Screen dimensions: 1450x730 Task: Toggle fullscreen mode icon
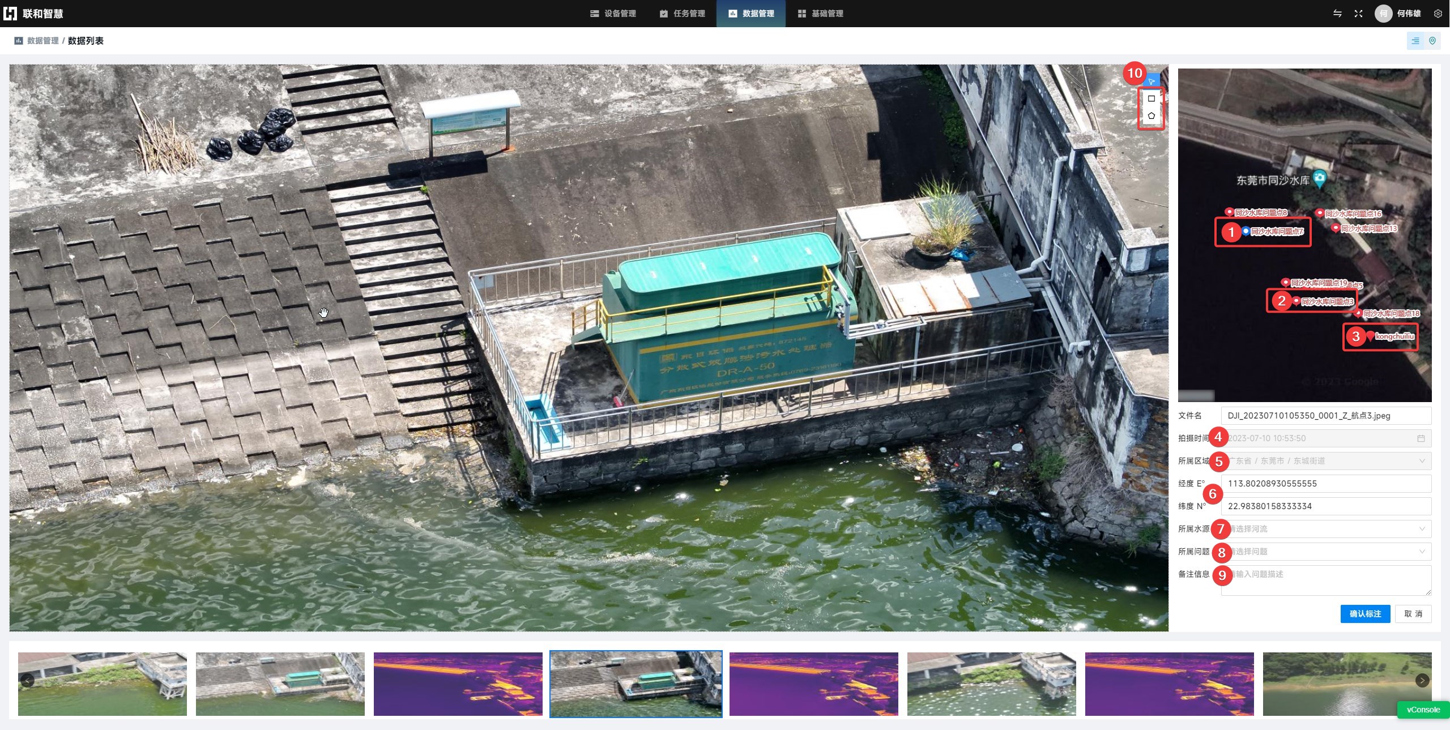(x=1358, y=14)
